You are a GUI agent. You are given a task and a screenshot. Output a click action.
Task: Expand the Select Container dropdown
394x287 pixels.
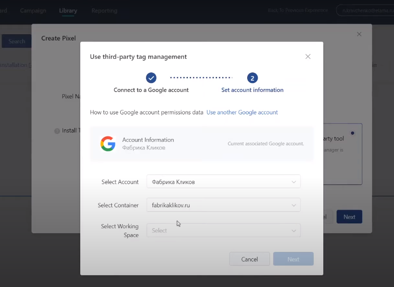pos(223,205)
